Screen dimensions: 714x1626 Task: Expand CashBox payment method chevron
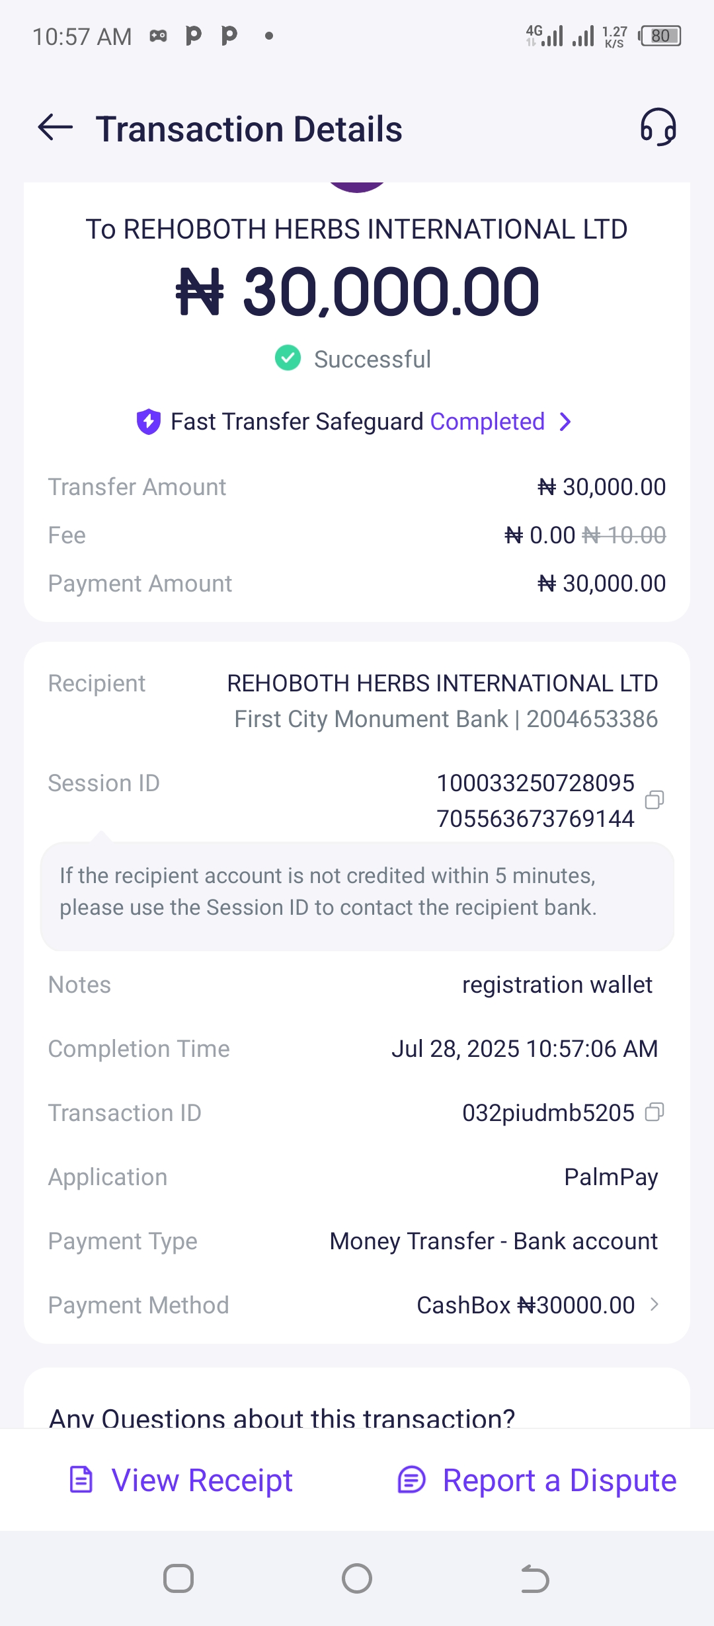tap(654, 1304)
